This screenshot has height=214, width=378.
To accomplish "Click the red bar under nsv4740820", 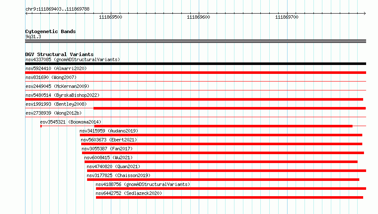I will 227,171.
